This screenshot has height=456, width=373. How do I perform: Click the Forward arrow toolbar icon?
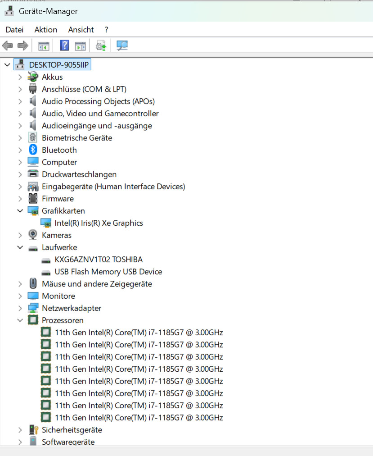pyautogui.click(x=23, y=46)
